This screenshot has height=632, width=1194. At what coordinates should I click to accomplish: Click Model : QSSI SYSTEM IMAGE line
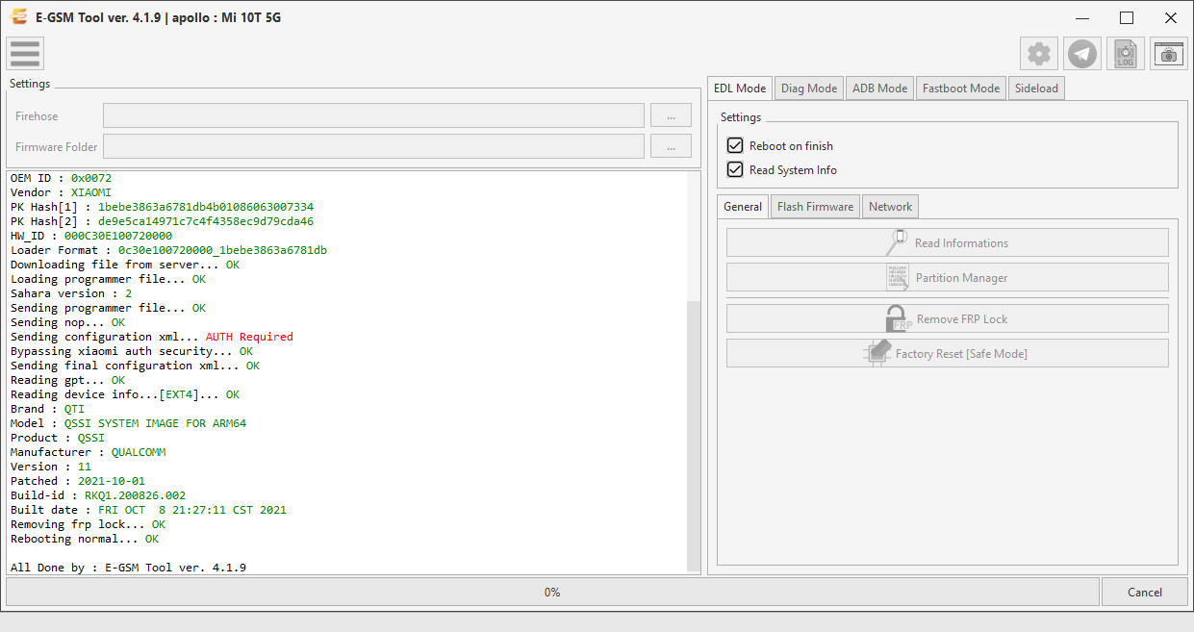click(x=128, y=423)
